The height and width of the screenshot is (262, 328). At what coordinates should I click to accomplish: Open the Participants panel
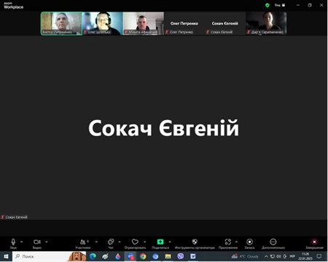click(83, 244)
